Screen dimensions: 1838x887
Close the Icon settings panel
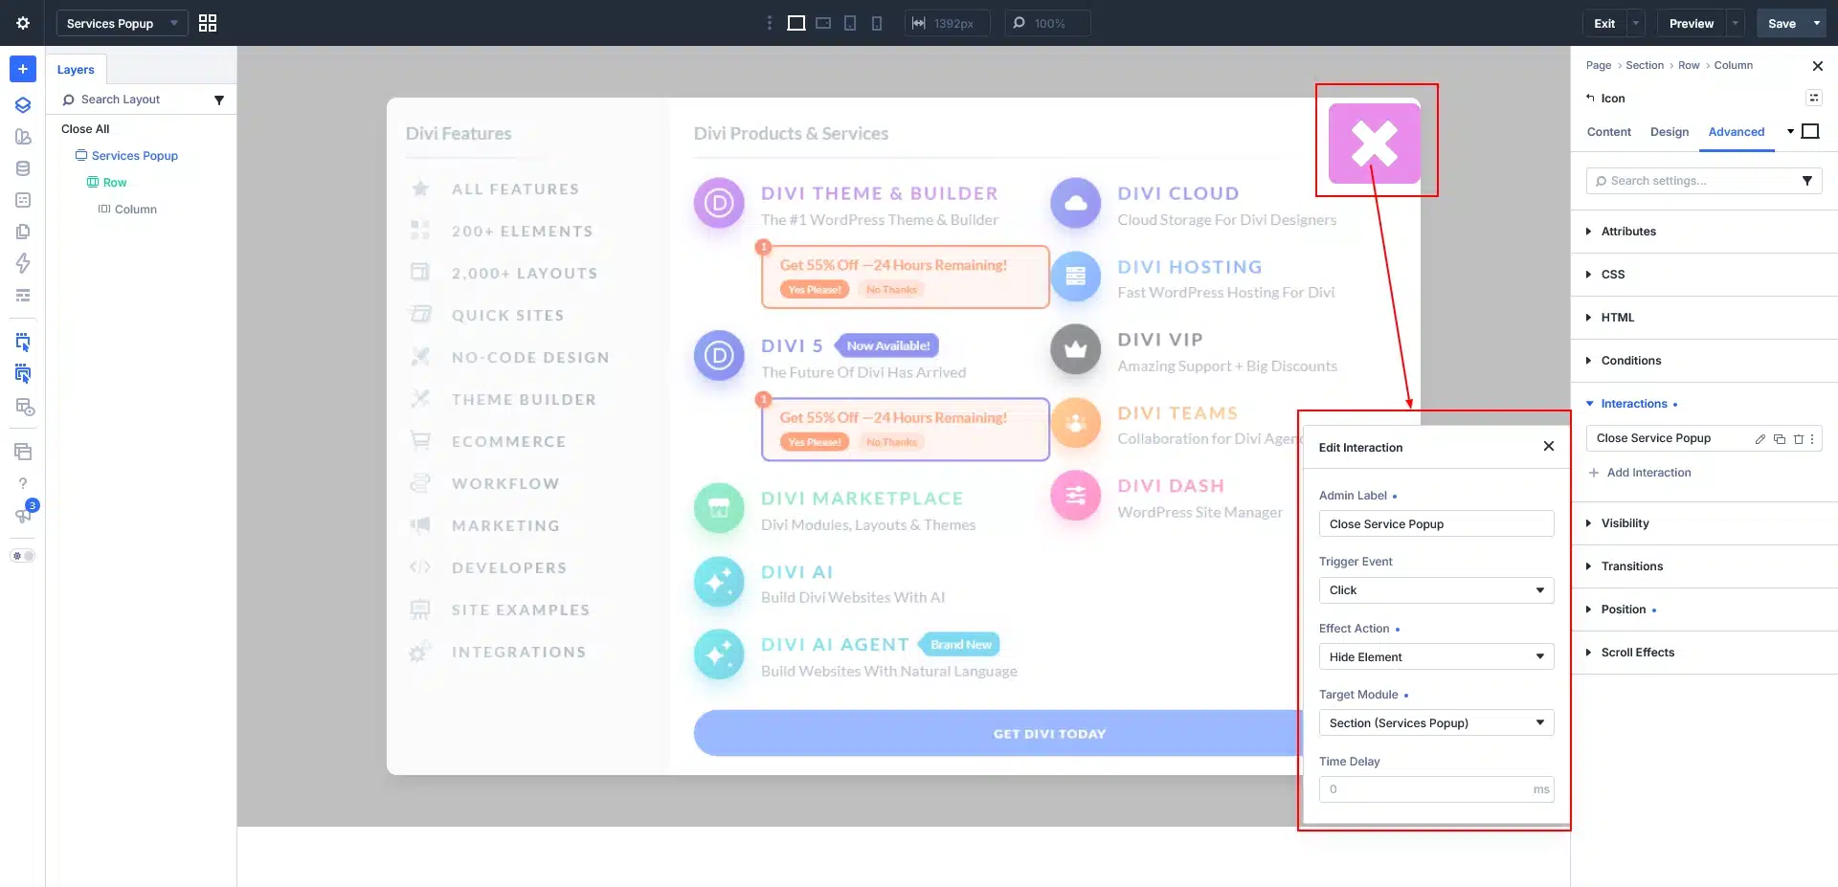coord(1818,66)
